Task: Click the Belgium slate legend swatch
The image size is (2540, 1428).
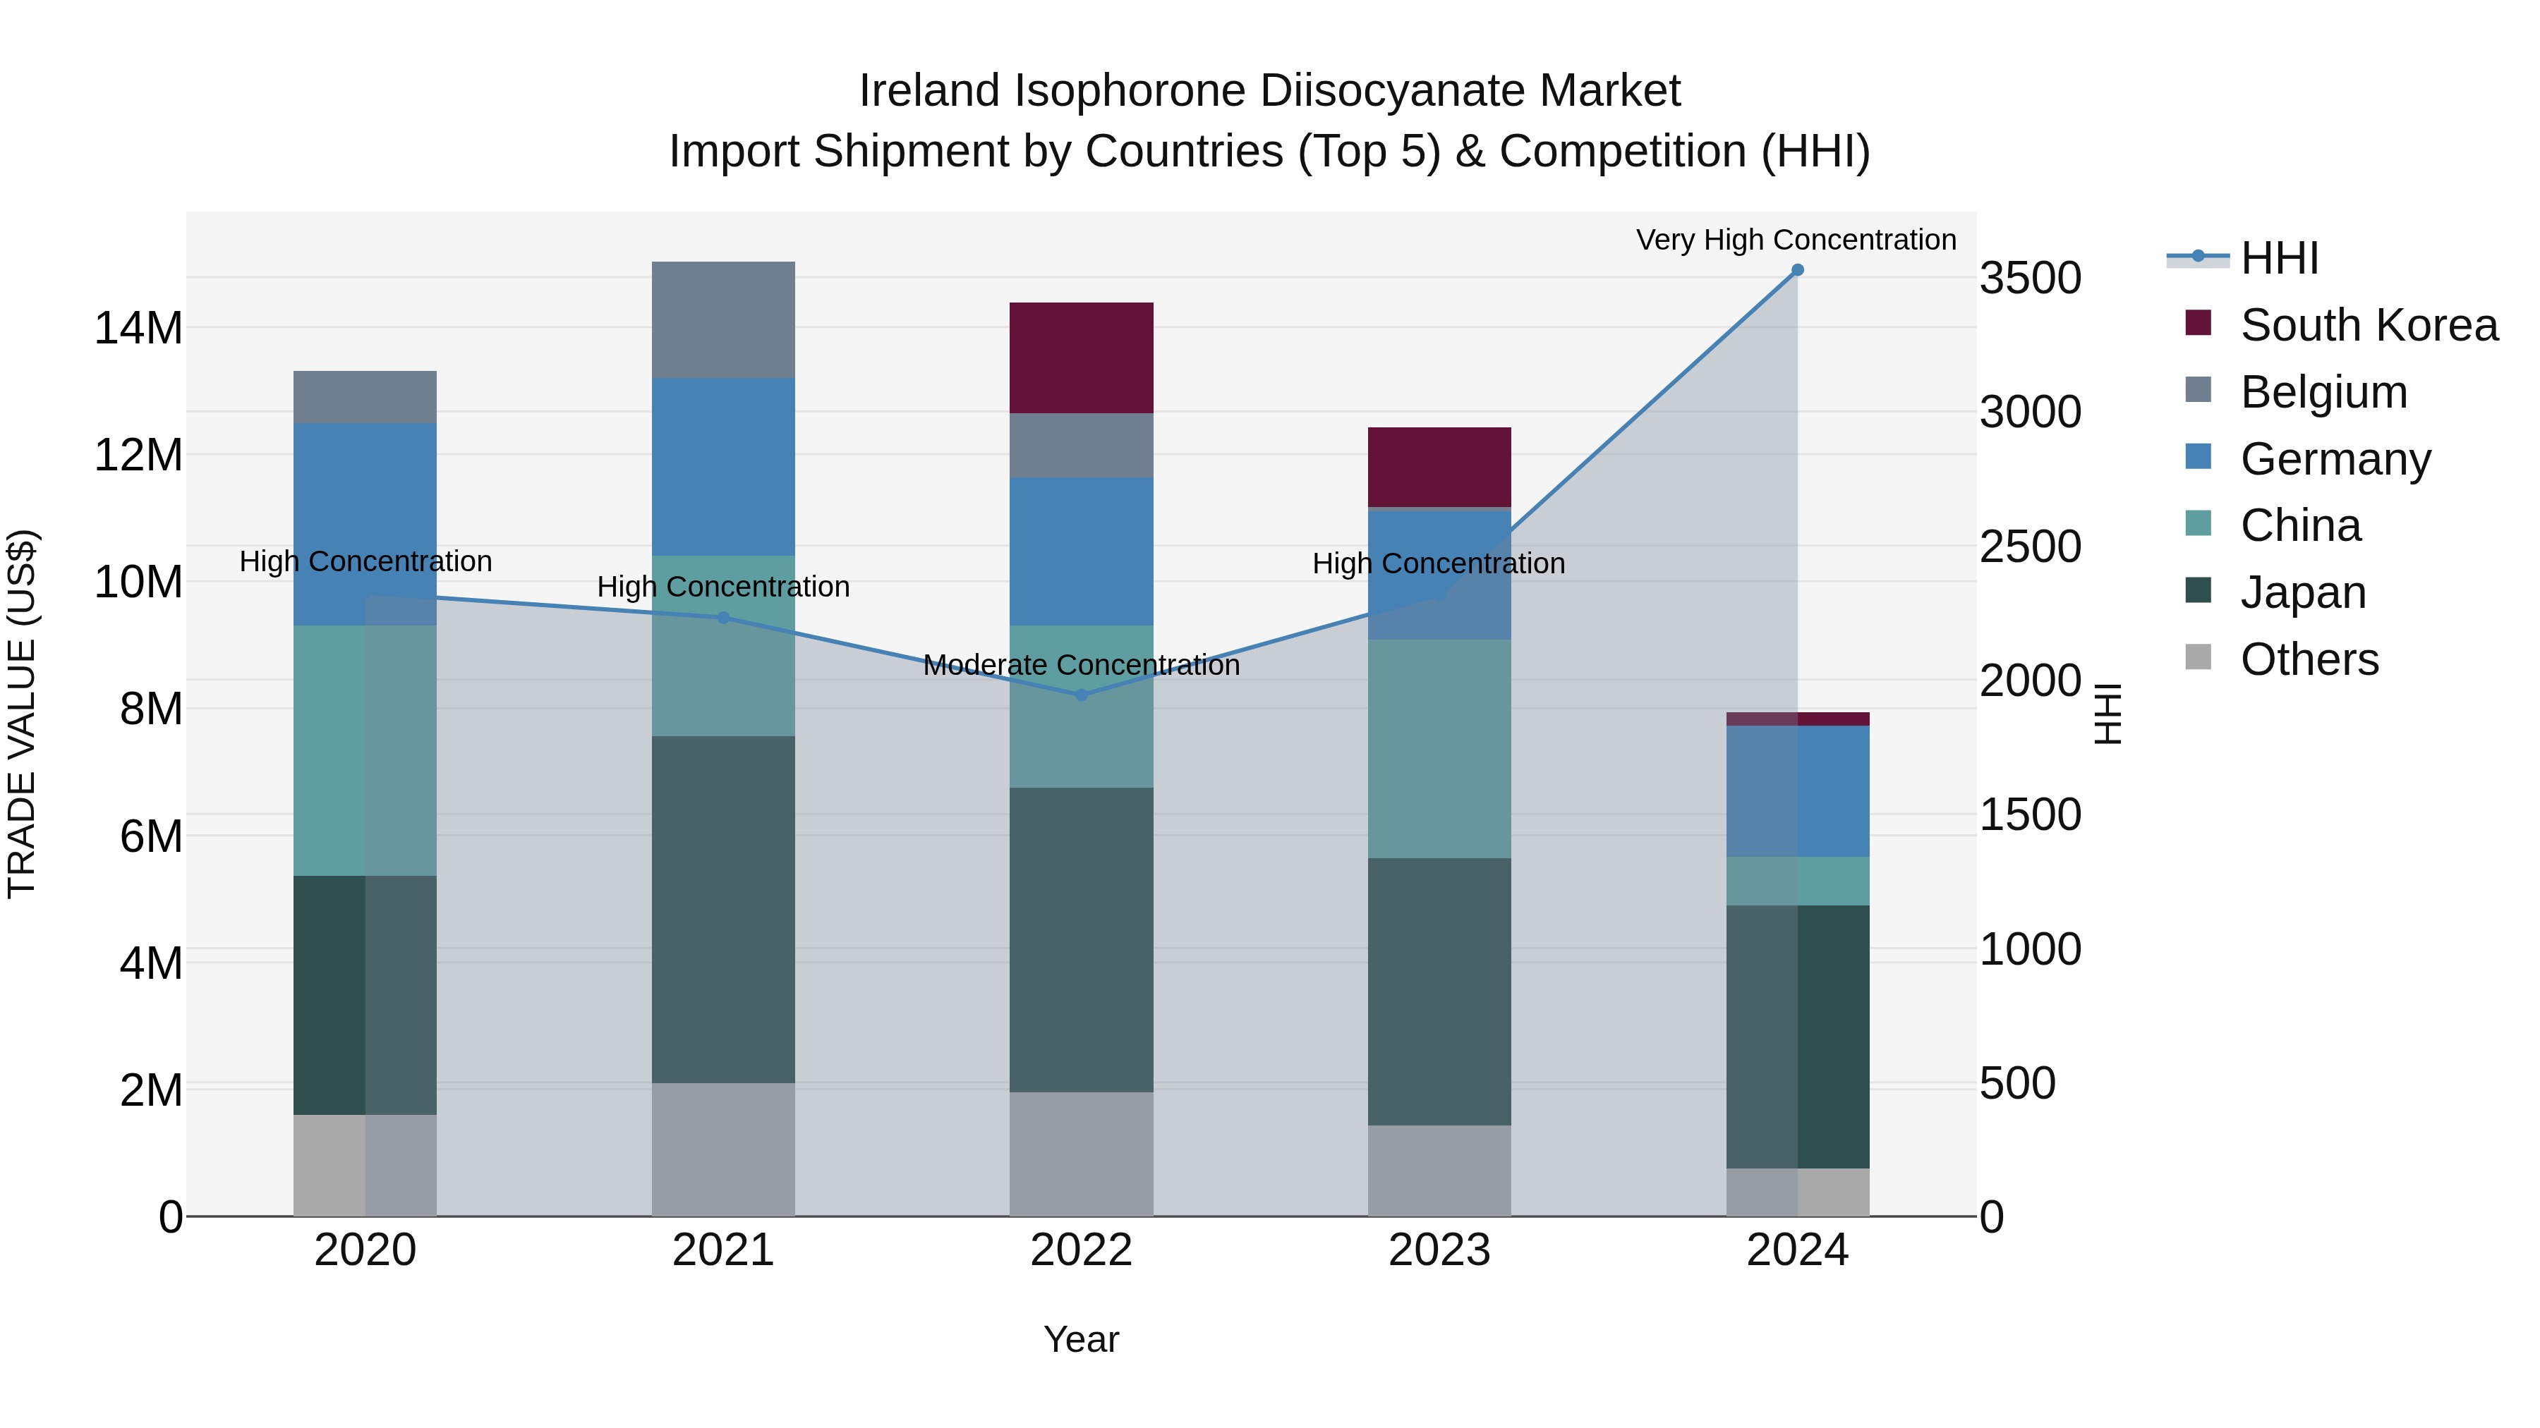Action: (2199, 389)
